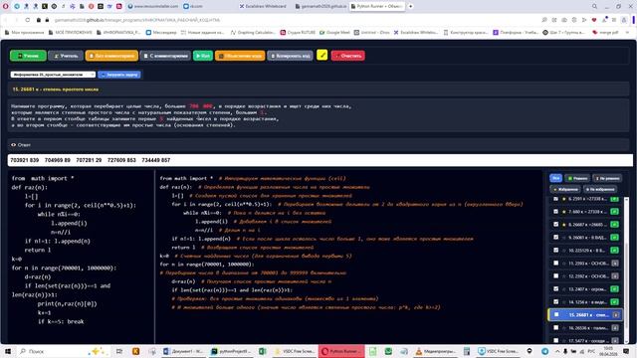Open the merge pdf bookmark
This screenshot has height=358, width=637.
click(x=605, y=32)
